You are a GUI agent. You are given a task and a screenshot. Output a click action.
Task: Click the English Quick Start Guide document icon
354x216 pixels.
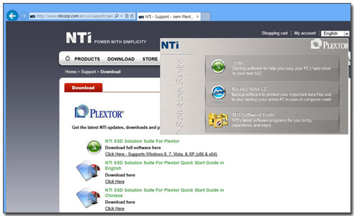(x=88, y=171)
